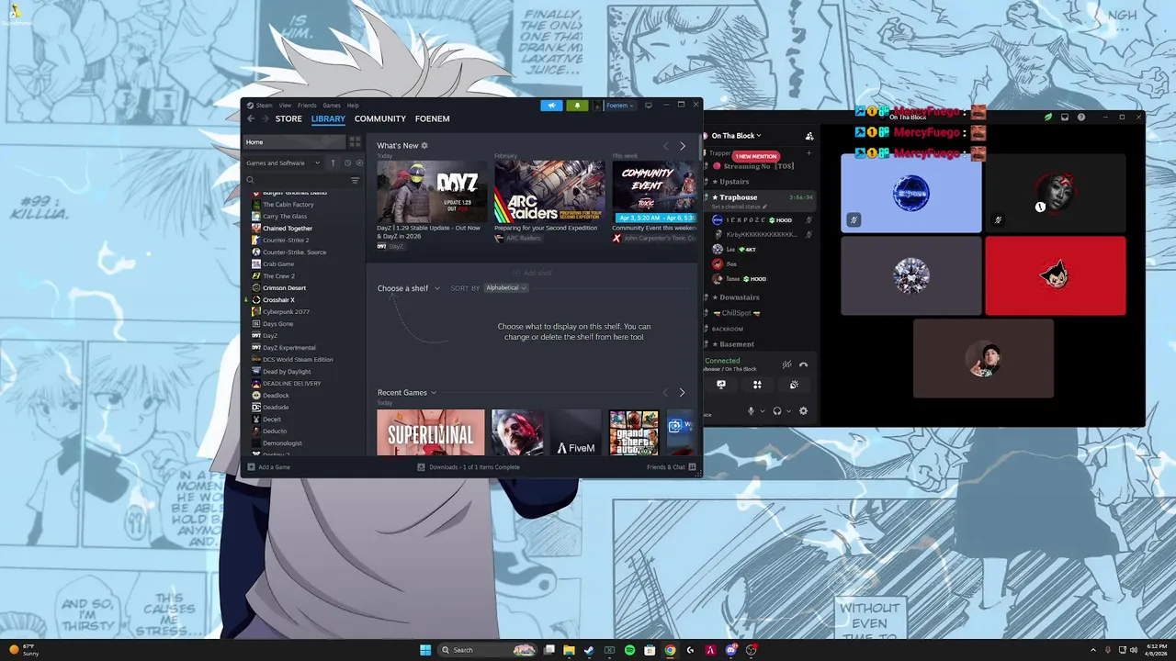Open Games and Software filter dropdown
Image resolution: width=1176 pixels, height=661 pixels.
(x=283, y=162)
